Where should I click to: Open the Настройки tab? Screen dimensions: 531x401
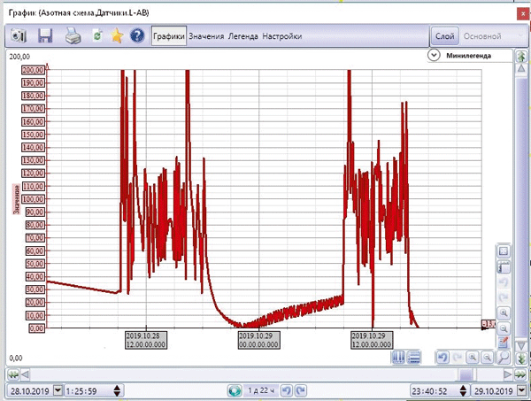click(282, 36)
